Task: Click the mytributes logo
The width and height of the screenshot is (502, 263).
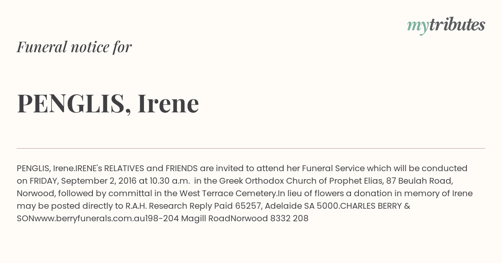Action: coord(446,25)
